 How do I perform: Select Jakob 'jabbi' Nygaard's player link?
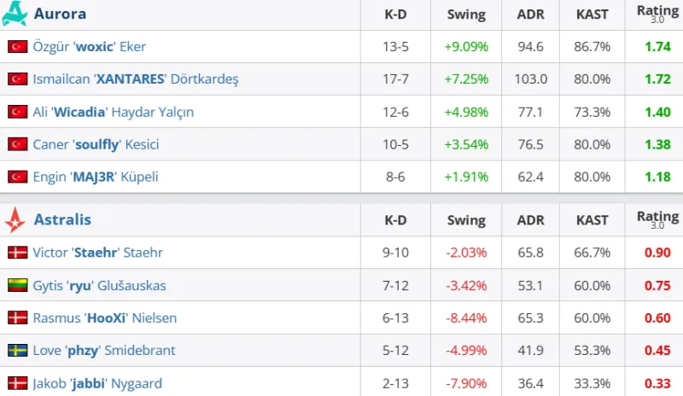(96, 383)
